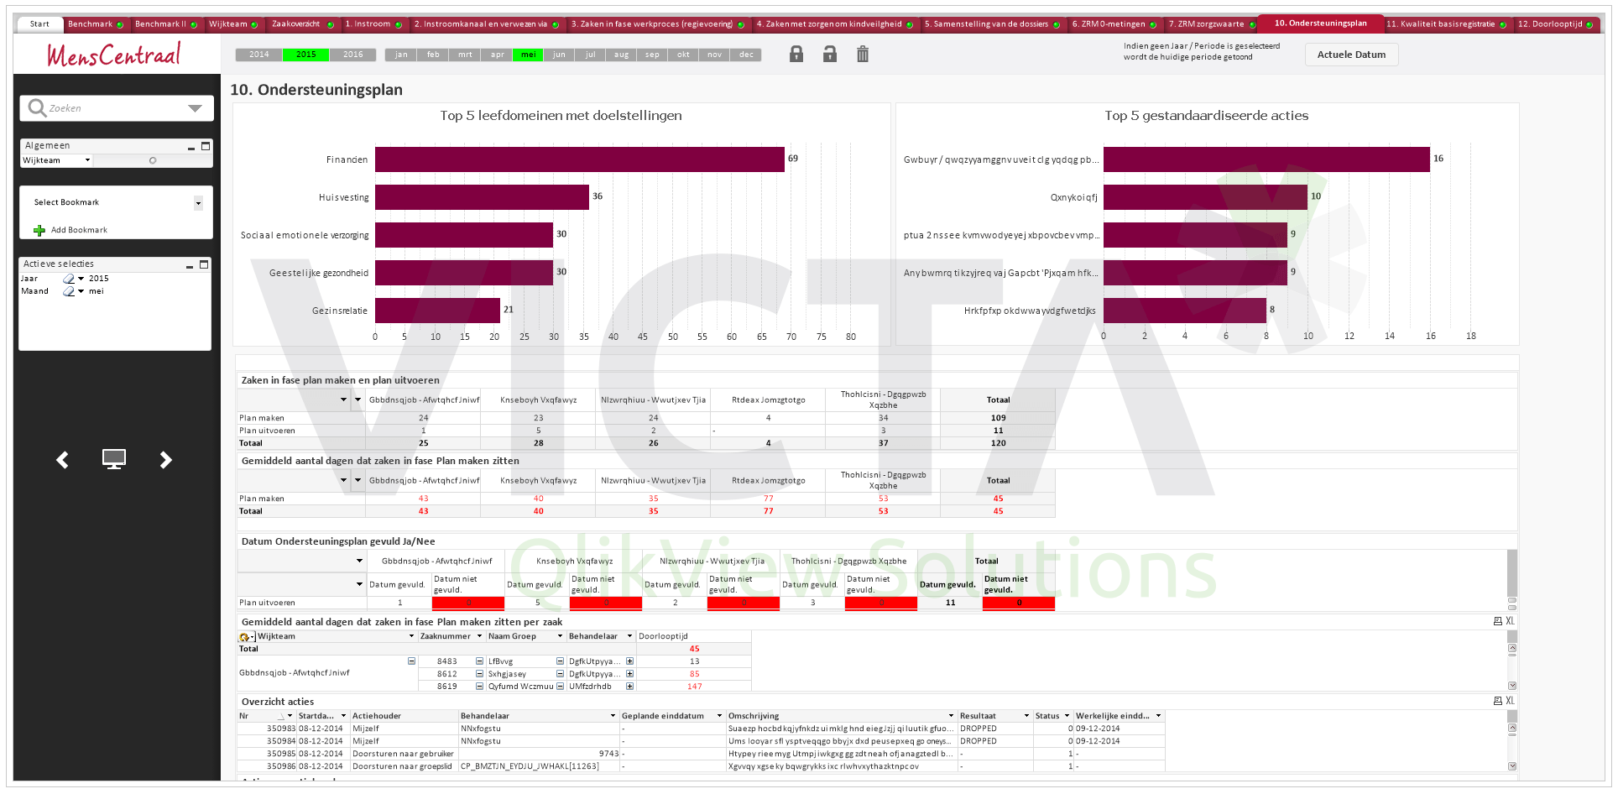
Task: Click the magnifier icon in Zoeken
Action: [37, 107]
